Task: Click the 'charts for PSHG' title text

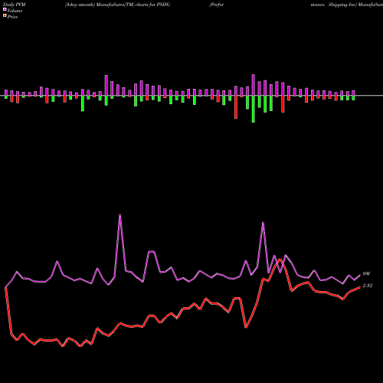Action: 152,5
